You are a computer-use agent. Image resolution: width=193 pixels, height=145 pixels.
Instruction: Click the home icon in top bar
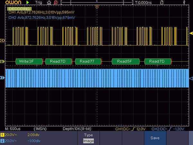point(49,3)
